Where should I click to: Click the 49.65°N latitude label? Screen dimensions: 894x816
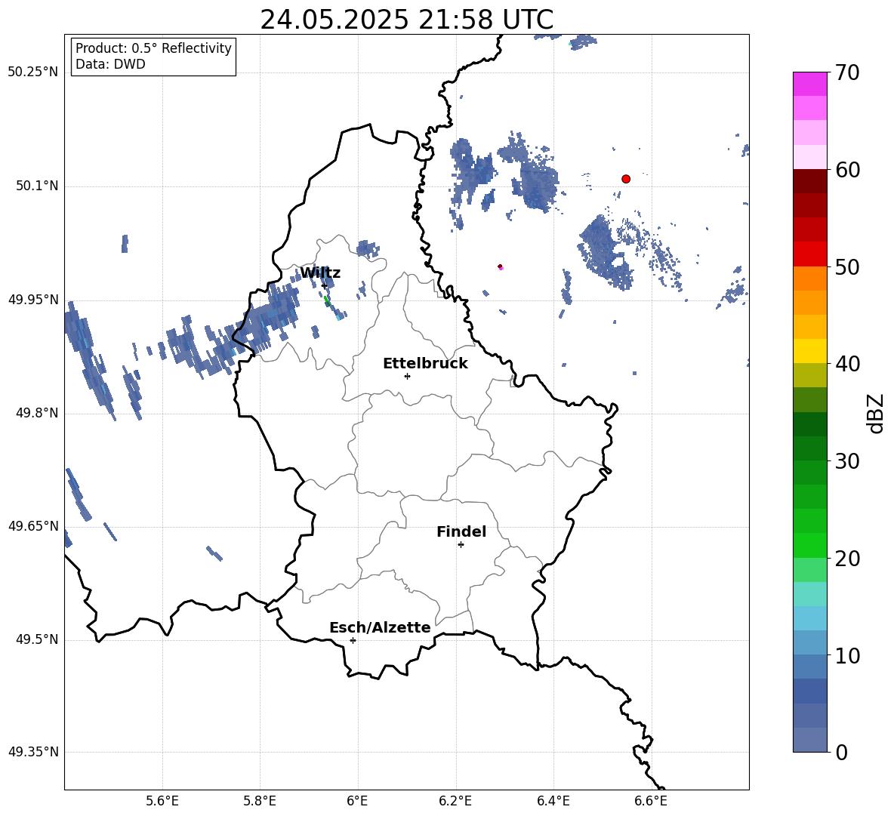click(33, 525)
